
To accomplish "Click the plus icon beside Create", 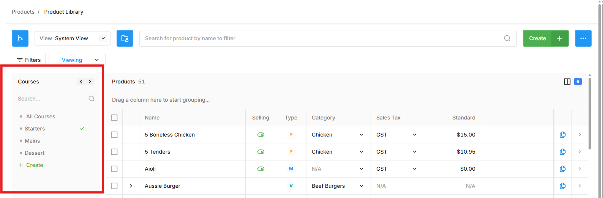I will (560, 38).
